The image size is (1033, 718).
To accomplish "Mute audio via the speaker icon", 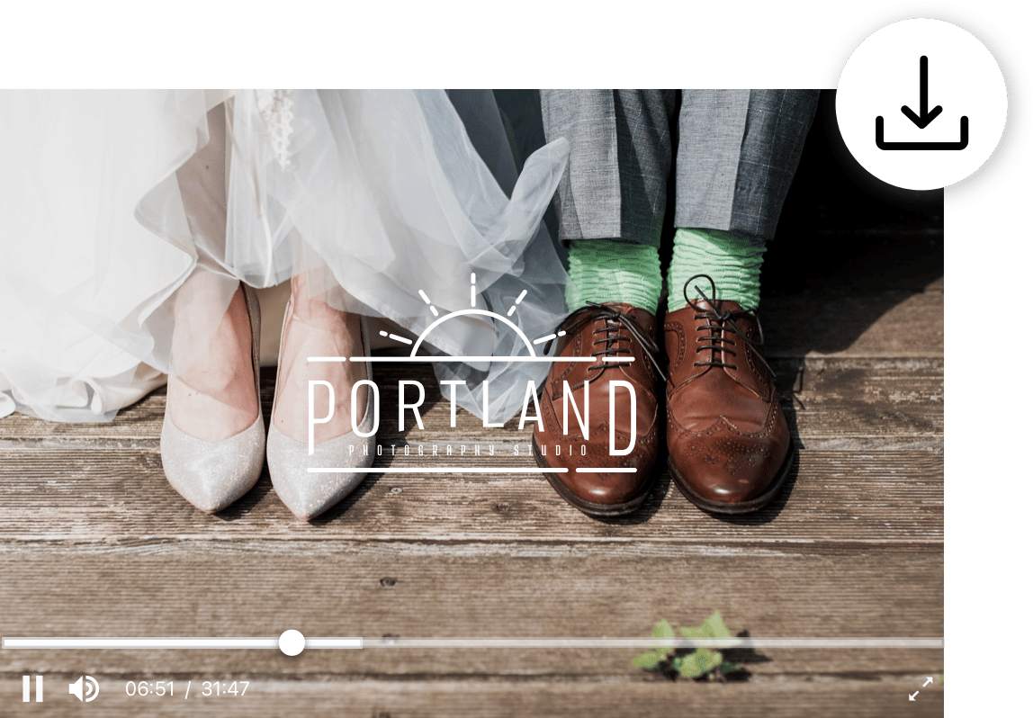I will point(84,687).
